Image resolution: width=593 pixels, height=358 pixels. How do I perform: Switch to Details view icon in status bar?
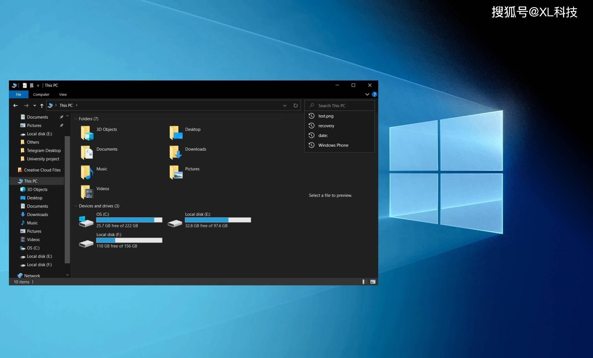[x=365, y=282]
